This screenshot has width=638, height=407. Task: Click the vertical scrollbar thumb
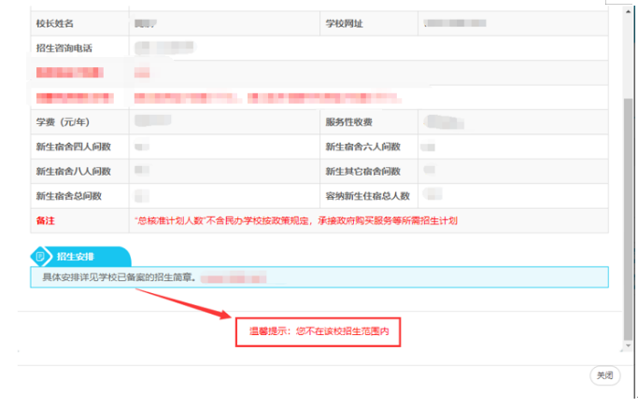tap(629, 218)
